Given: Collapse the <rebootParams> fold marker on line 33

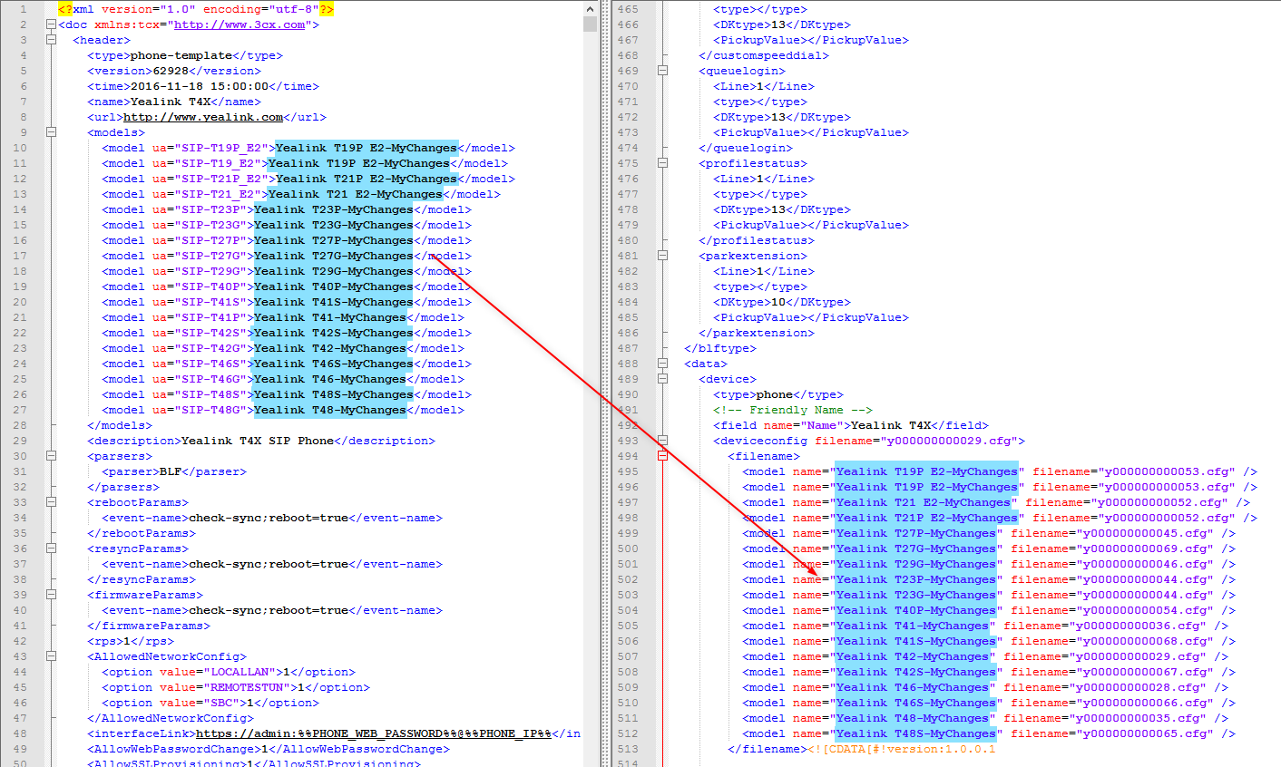Looking at the screenshot, I should 51,502.
